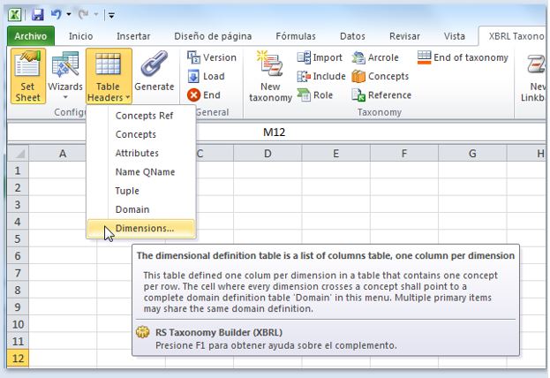
Task: Undo the last action
Action: (57, 15)
